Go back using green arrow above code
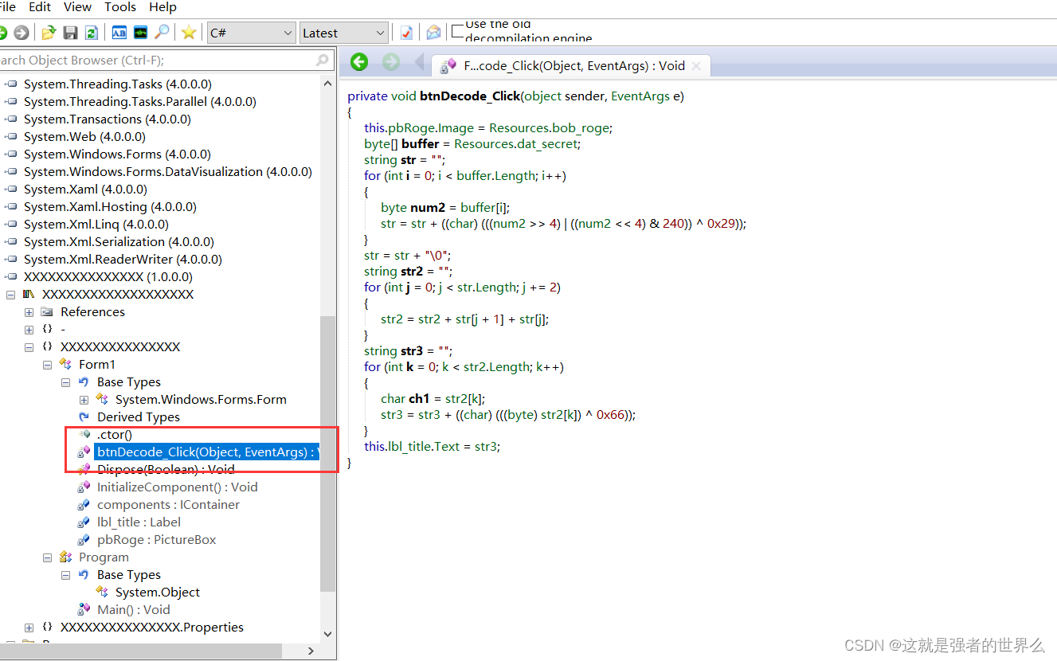This screenshot has width=1057, height=661. pos(359,62)
